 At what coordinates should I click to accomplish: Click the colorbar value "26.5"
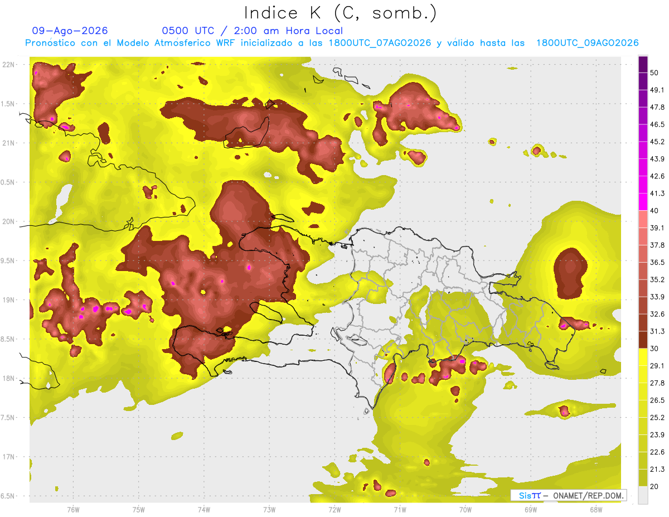pos(658,400)
